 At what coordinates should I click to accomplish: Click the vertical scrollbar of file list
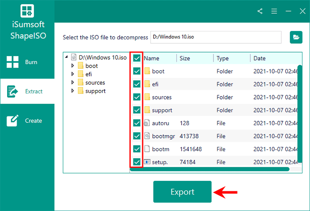click(300, 114)
